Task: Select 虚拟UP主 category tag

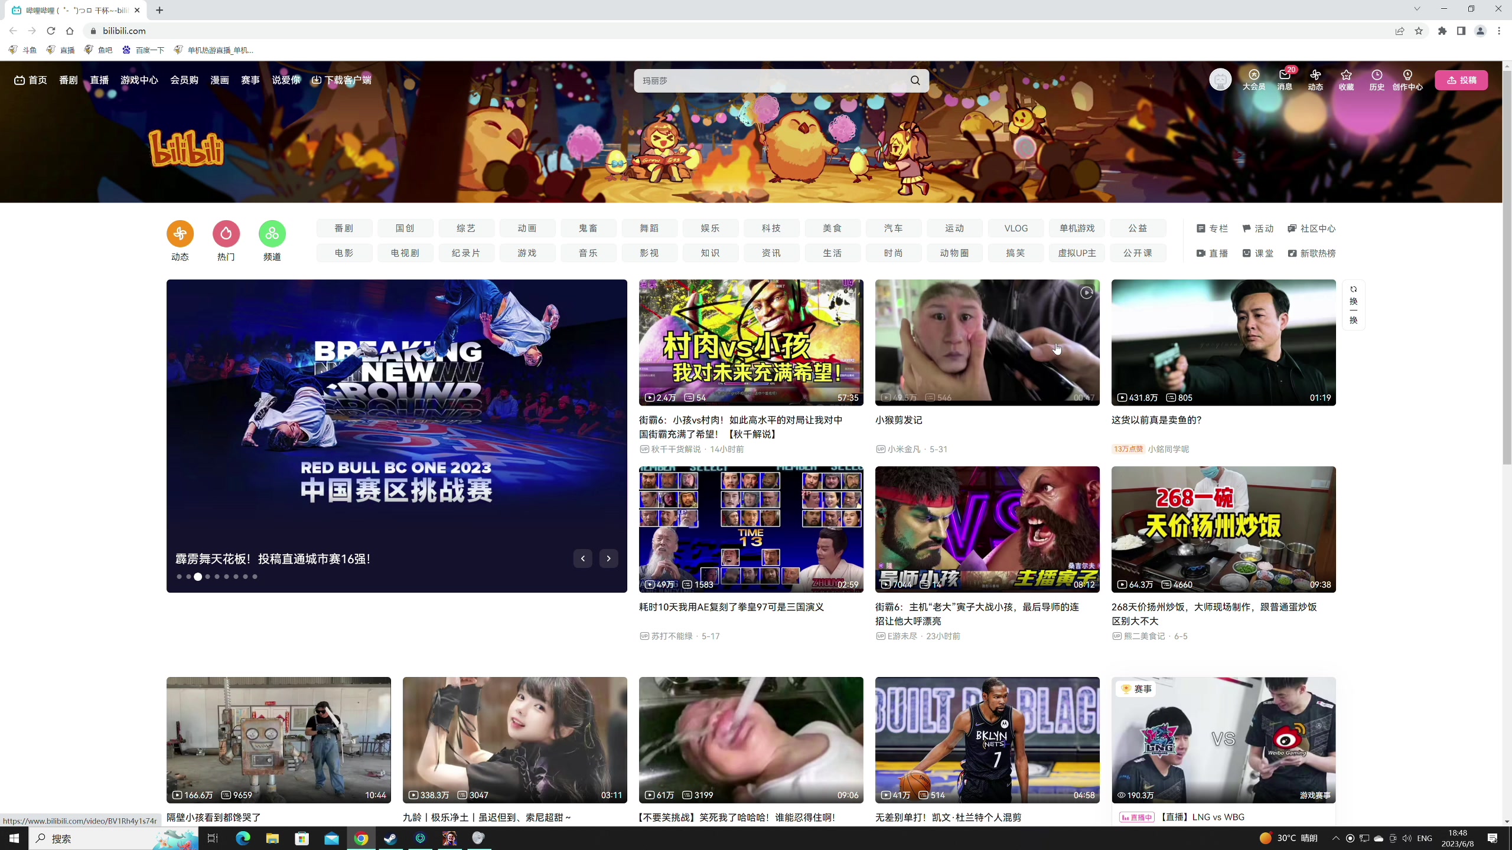Action: pos(1077,253)
